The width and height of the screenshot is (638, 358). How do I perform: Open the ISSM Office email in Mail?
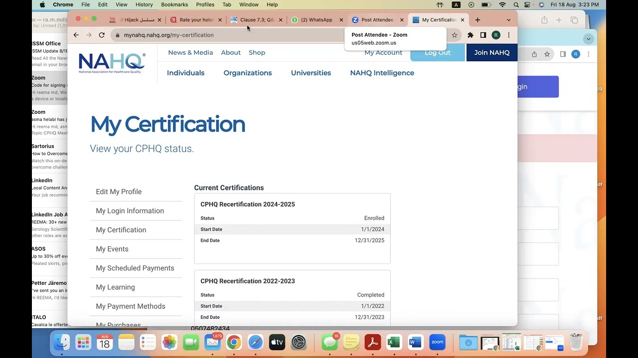click(50, 54)
